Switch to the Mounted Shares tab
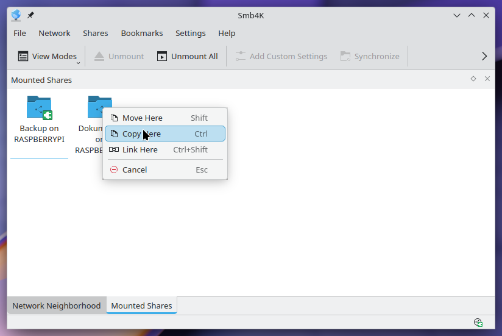This screenshot has width=502, height=336. pyautogui.click(x=141, y=306)
